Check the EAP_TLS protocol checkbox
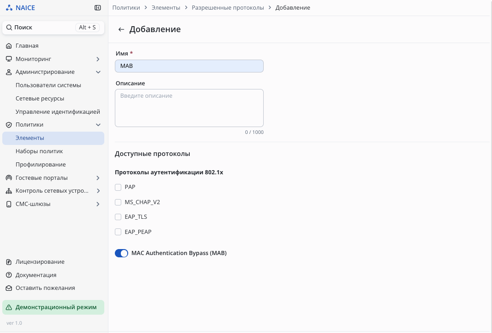 (118, 217)
